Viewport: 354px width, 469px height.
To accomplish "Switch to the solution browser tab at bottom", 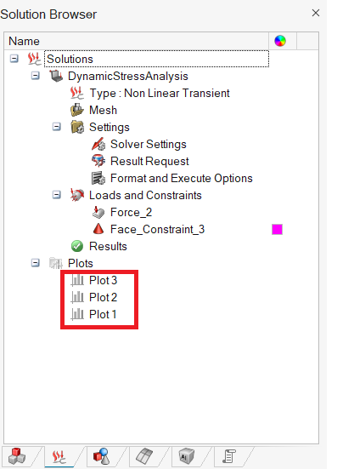I will pos(59,457).
